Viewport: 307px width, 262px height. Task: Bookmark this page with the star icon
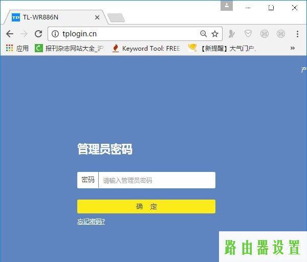click(x=215, y=34)
